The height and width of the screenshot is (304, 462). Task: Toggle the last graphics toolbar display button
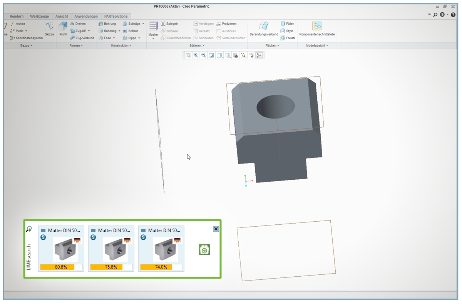pyautogui.click(x=259, y=55)
